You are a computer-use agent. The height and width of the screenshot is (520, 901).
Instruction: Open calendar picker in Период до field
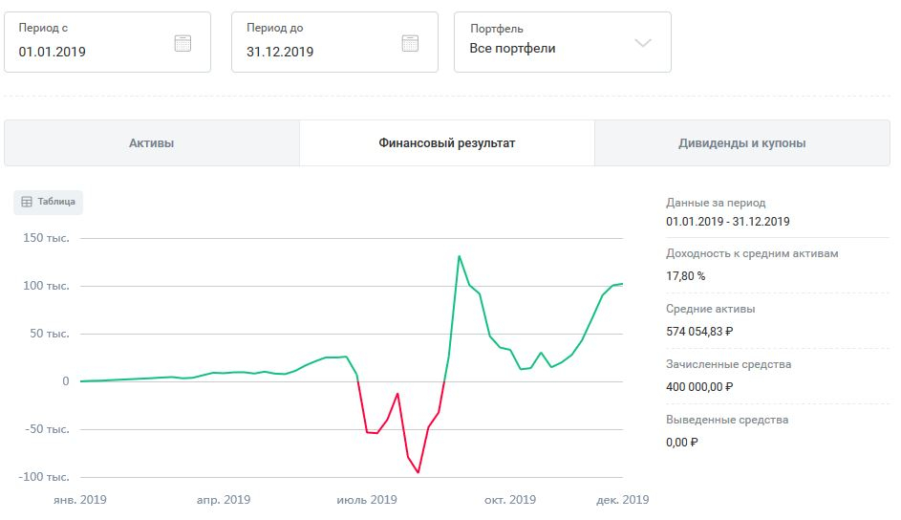tap(410, 42)
